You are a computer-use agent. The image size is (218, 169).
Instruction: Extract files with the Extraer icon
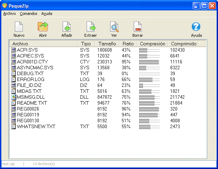pyautogui.click(x=91, y=27)
